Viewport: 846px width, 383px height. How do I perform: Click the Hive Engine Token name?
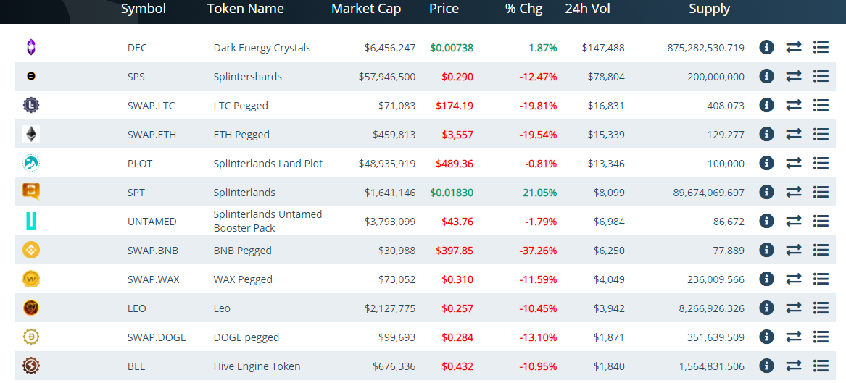257,366
